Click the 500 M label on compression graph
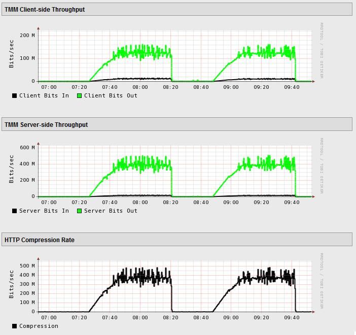356x335 pixels. click(27, 265)
